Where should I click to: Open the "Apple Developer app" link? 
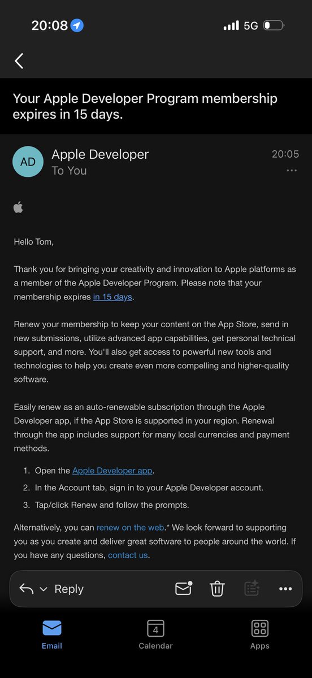click(x=112, y=470)
